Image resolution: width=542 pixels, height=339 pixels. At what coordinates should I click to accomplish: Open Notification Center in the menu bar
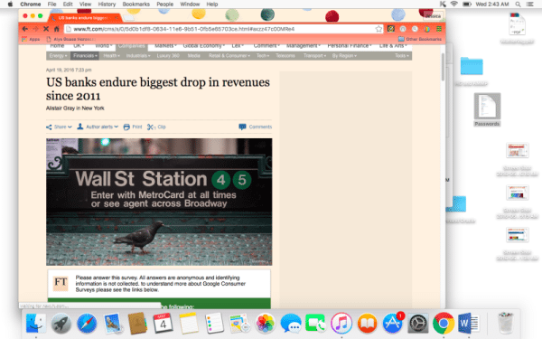pyautogui.click(x=530, y=5)
